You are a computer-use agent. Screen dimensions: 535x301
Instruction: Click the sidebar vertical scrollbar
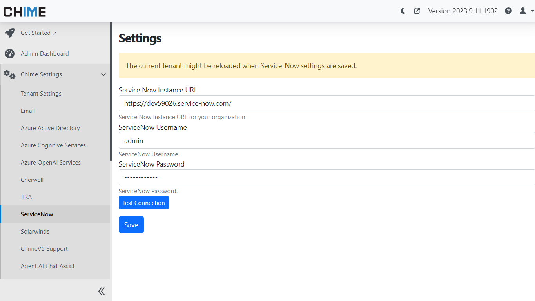(111, 91)
